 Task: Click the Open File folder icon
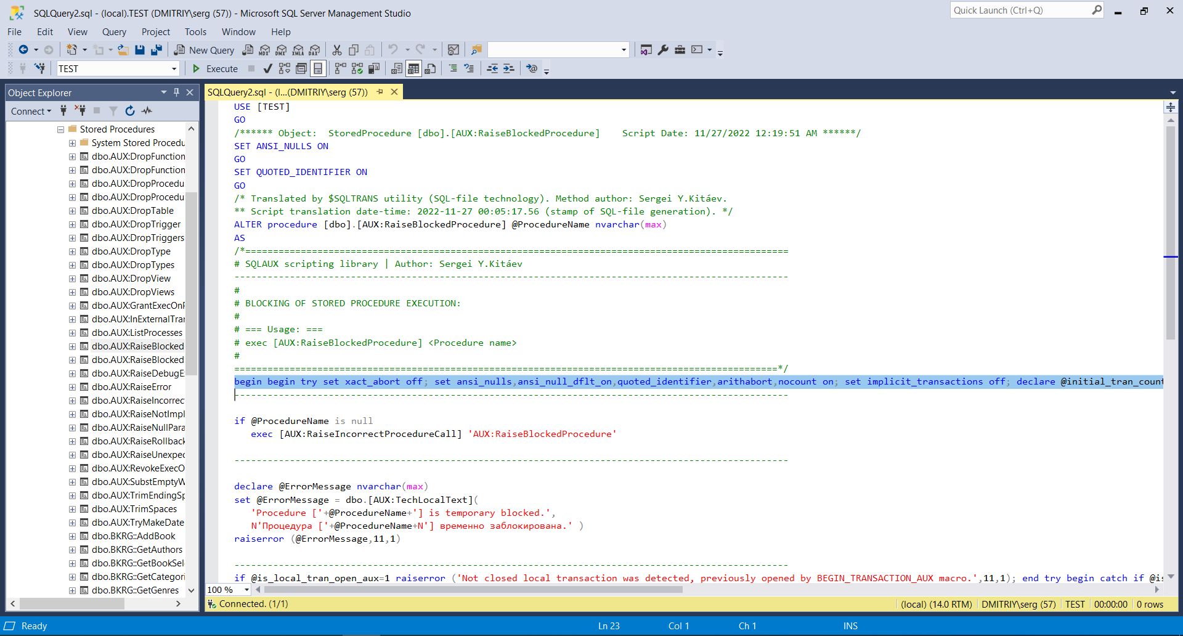pos(123,50)
